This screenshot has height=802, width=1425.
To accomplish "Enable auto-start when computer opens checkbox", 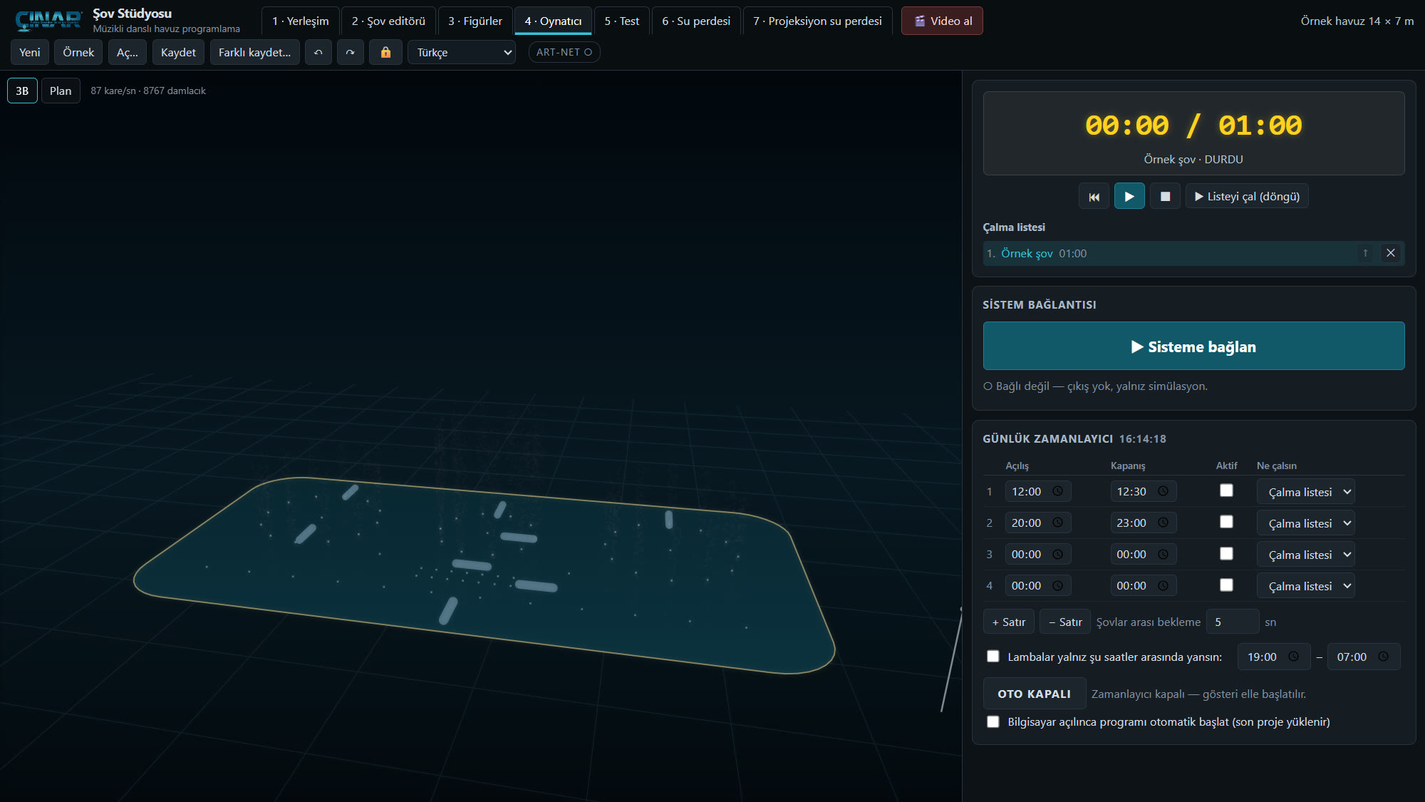I will [x=993, y=721].
